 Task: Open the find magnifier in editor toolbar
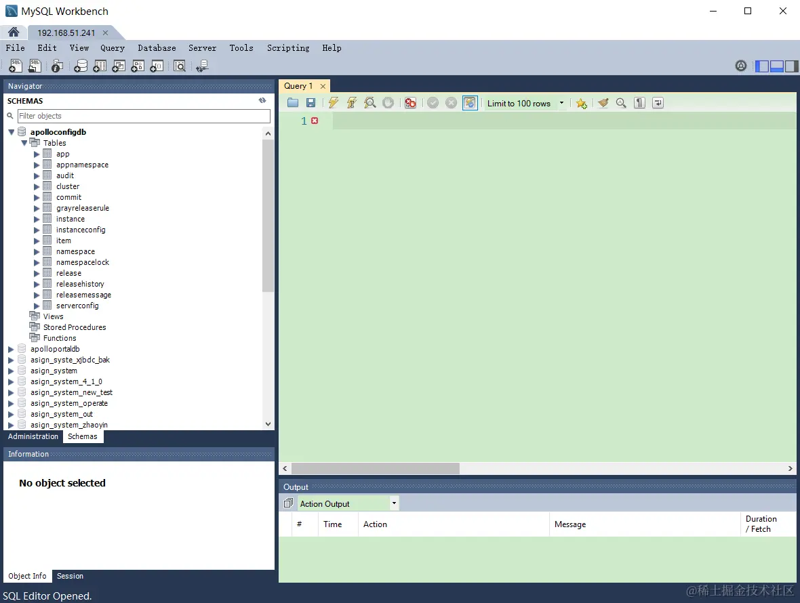tap(621, 103)
